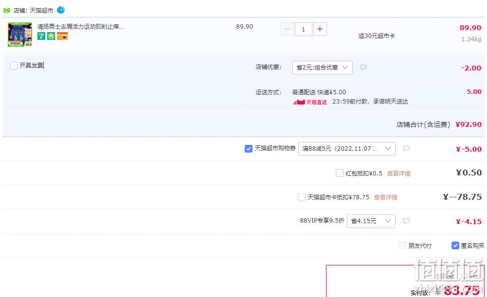This screenshot has height=297, width=487.
Task: Click the 店铺合计 ¥92.90 amount
Action: [469, 124]
